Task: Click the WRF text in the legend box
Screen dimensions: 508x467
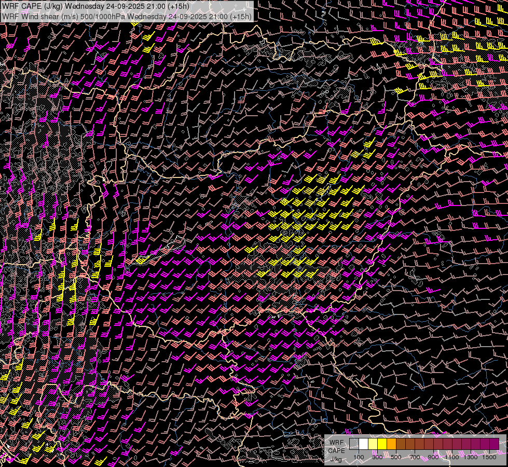Action: tap(336, 442)
